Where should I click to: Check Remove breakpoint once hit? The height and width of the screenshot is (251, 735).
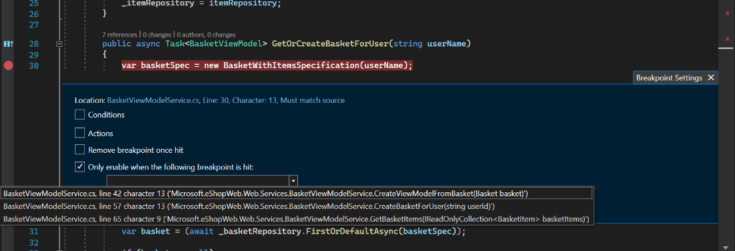pyautogui.click(x=80, y=150)
